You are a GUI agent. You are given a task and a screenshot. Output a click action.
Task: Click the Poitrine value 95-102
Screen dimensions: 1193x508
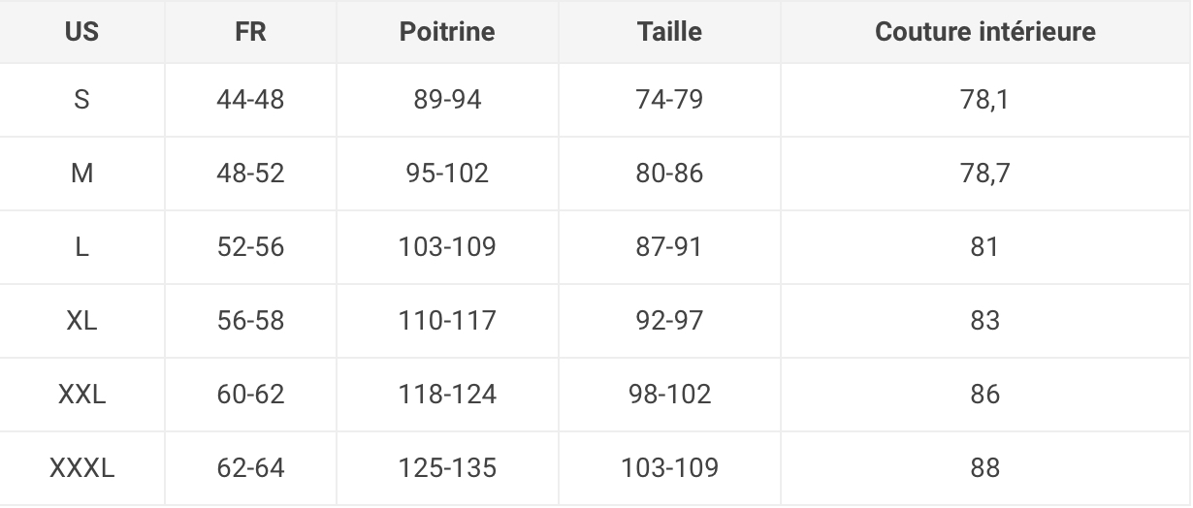coord(447,174)
